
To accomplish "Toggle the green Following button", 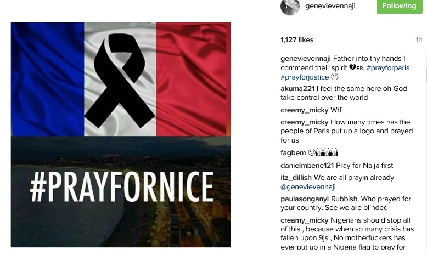I will tap(399, 6).
